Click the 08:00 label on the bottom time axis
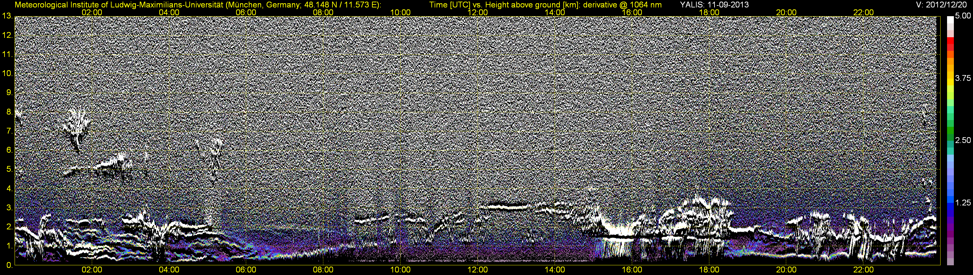The image size is (973, 275). pos(323,270)
